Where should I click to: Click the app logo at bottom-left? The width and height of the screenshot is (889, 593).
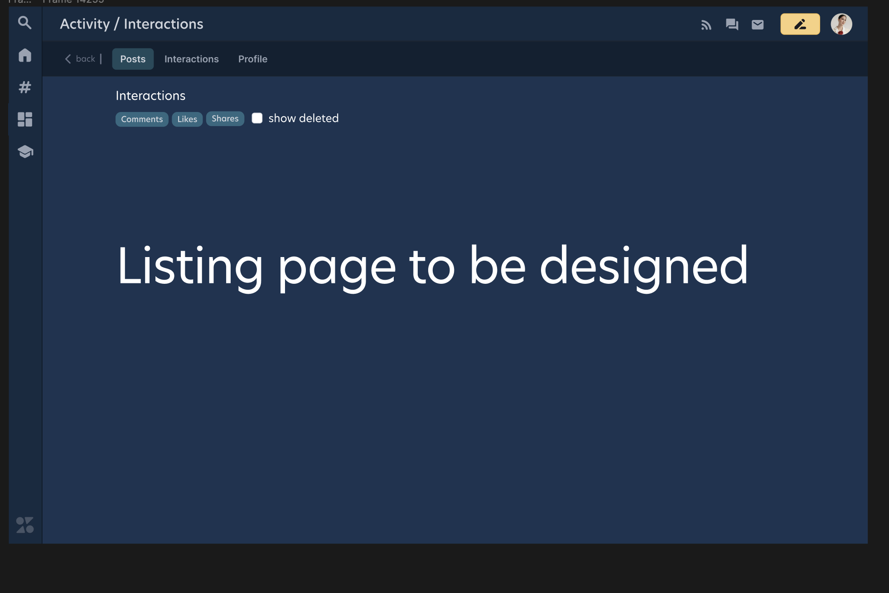click(x=25, y=525)
